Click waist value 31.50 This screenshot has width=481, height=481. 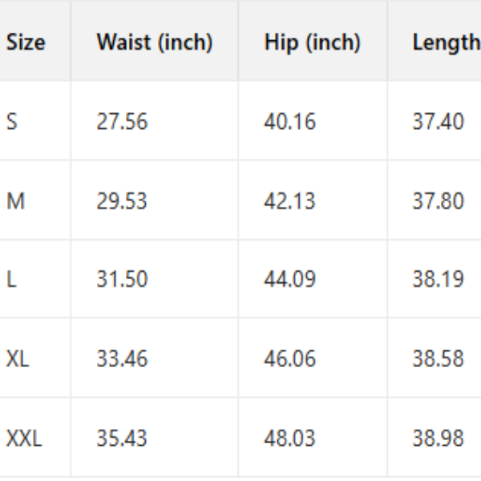pos(122,280)
